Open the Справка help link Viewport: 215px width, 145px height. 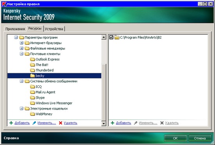coord(11,138)
